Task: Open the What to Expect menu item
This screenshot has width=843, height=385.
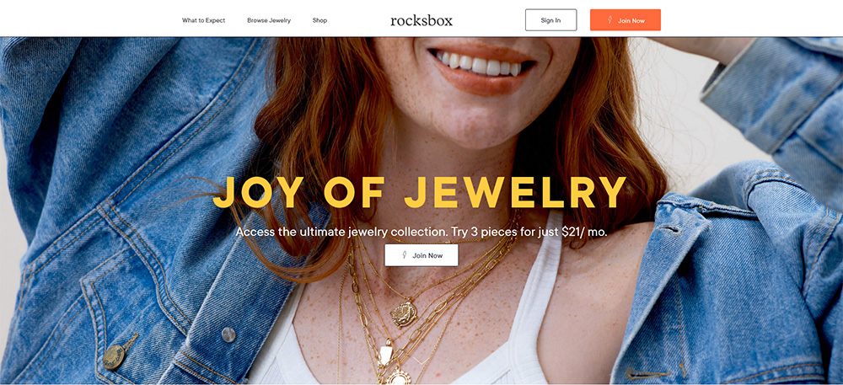Action: coord(203,20)
